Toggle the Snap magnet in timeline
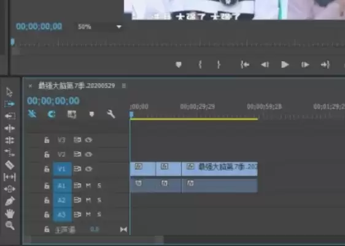The height and width of the screenshot is (246, 345). pyautogui.click(x=52, y=114)
